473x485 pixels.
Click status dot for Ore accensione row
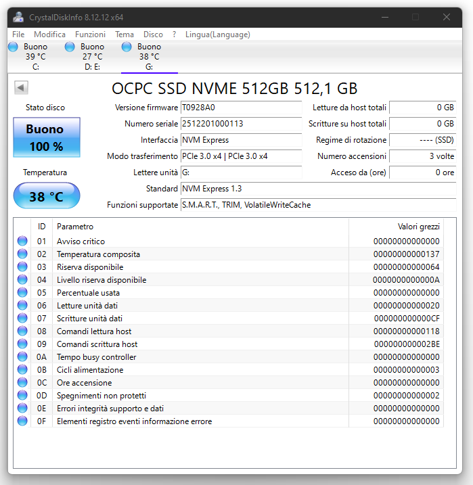coord(22,382)
